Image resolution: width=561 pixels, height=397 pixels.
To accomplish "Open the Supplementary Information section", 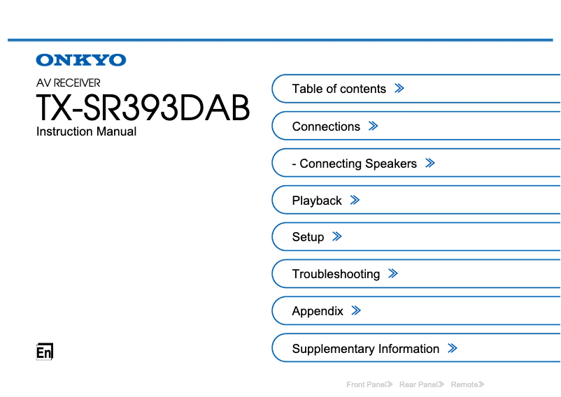I will [365, 349].
